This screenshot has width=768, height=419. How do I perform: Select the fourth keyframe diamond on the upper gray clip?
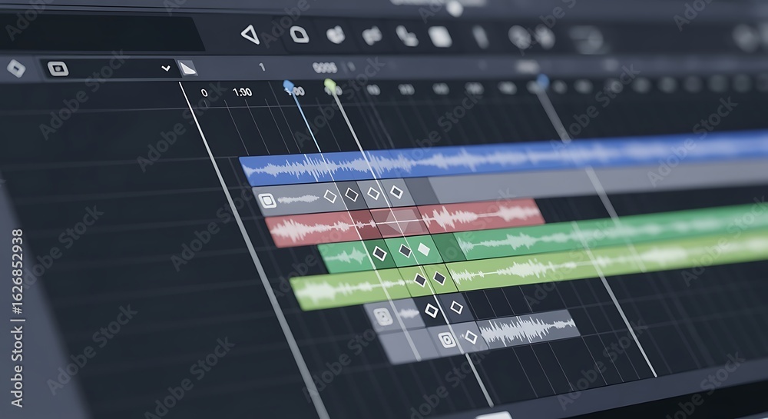tap(396, 192)
